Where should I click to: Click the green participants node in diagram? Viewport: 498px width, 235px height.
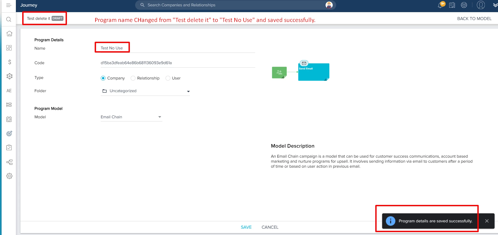pyautogui.click(x=279, y=72)
